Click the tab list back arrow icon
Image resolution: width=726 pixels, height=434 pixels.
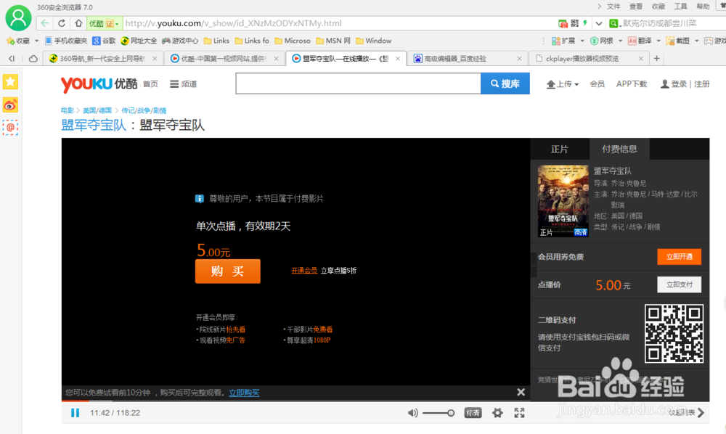point(12,58)
